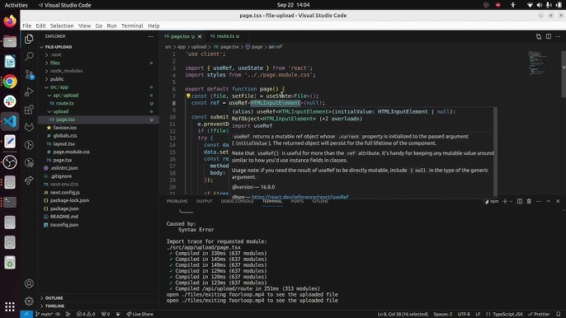This screenshot has height=318, width=566.
Task: Switch to the route.ts editor tab
Action: [224, 36]
